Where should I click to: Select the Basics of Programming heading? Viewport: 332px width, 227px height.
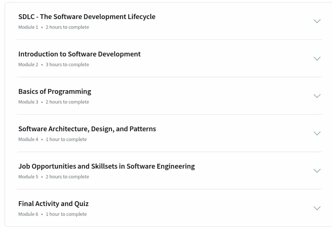tap(54, 92)
